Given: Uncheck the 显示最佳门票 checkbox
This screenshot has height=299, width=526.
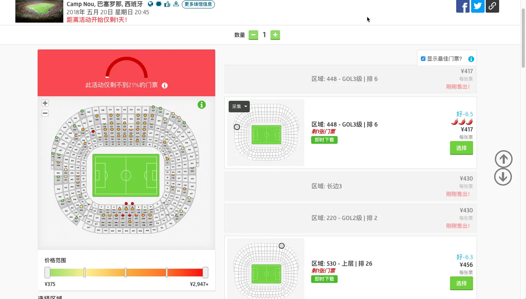Looking at the screenshot, I should (x=423, y=59).
